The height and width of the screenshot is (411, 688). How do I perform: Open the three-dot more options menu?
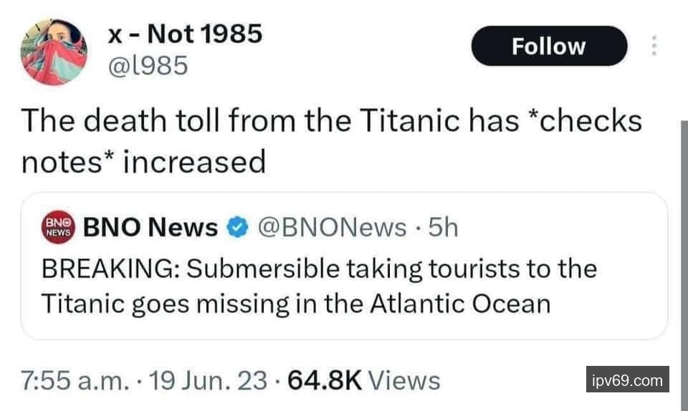[652, 47]
